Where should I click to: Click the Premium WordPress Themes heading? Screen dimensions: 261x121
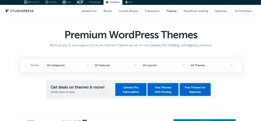(x=131, y=35)
